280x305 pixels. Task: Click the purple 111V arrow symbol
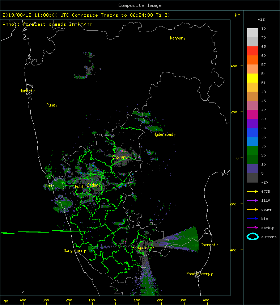tap(253, 201)
